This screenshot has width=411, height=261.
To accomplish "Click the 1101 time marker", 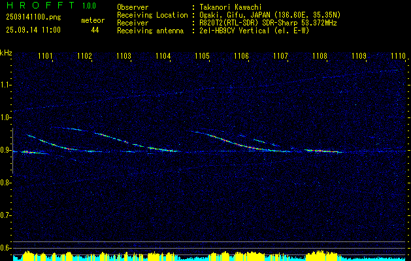I will pyautogui.click(x=45, y=55).
